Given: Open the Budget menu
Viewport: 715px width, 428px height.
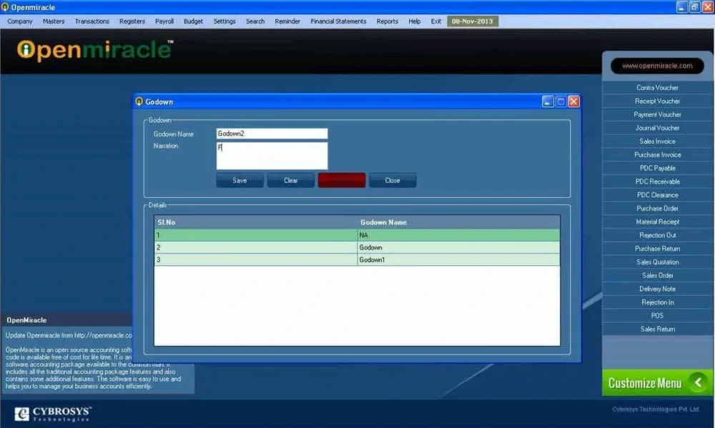Looking at the screenshot, I should (x=193, y=21).
